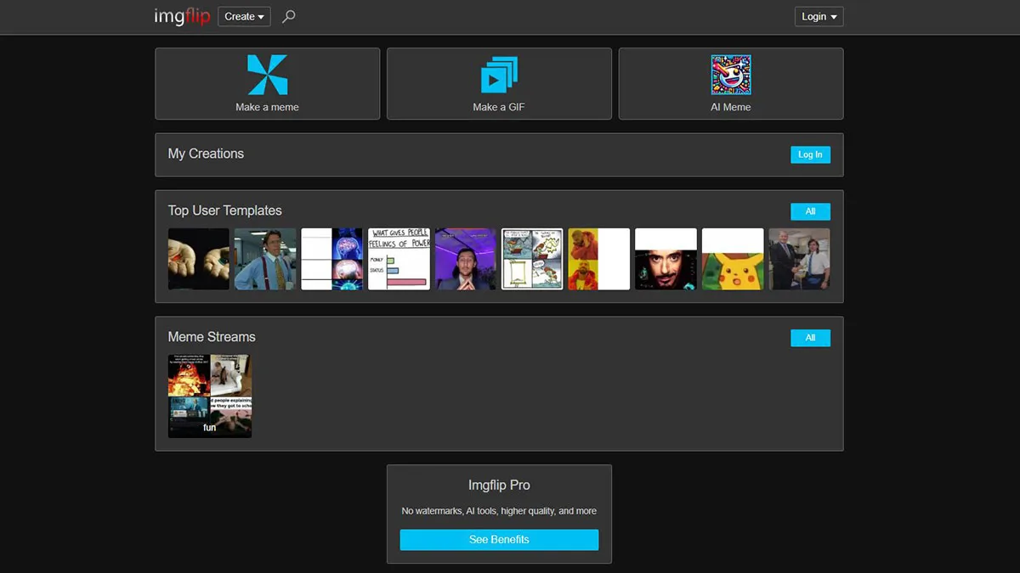Screen dimensions: 1020x573
Task: Click the No watermarks, AI tools description
Action: click(x=499, y=511)
